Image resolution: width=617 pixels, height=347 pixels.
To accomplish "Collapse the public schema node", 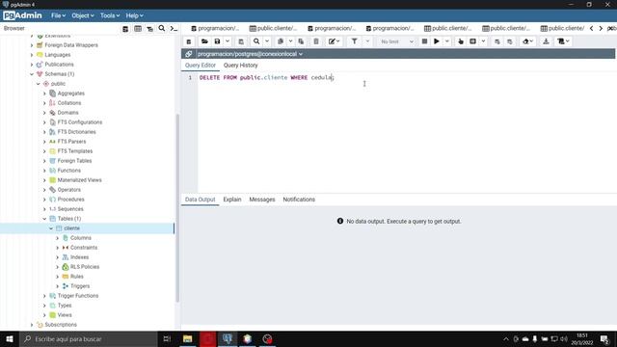I will coord(39,84).
